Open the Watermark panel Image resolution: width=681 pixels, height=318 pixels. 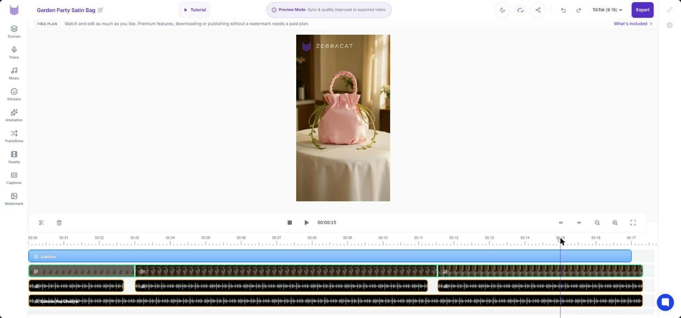[14, 199]
